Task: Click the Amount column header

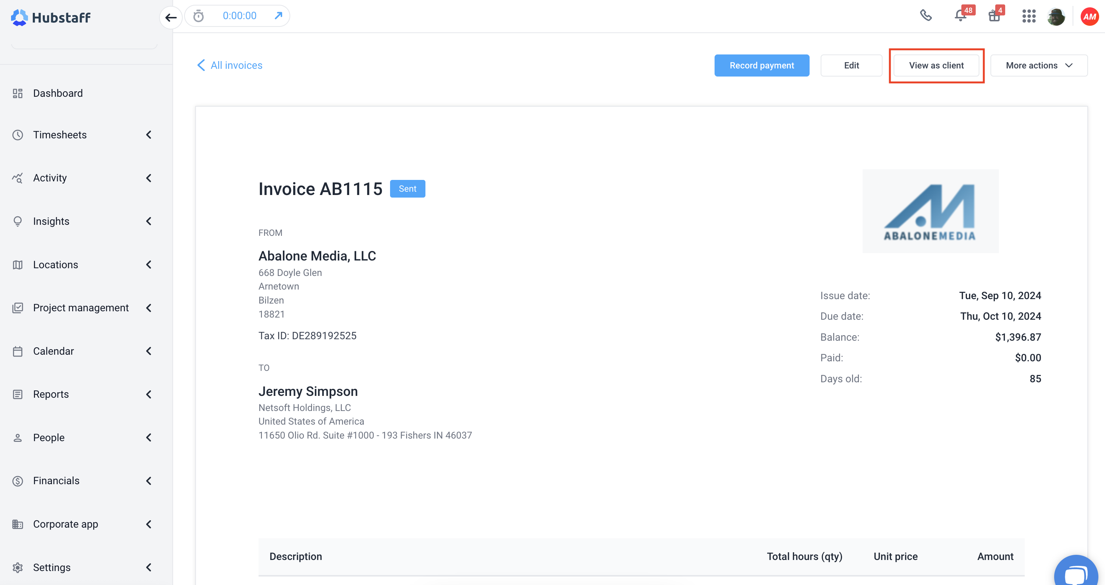Action: (995, 556)
